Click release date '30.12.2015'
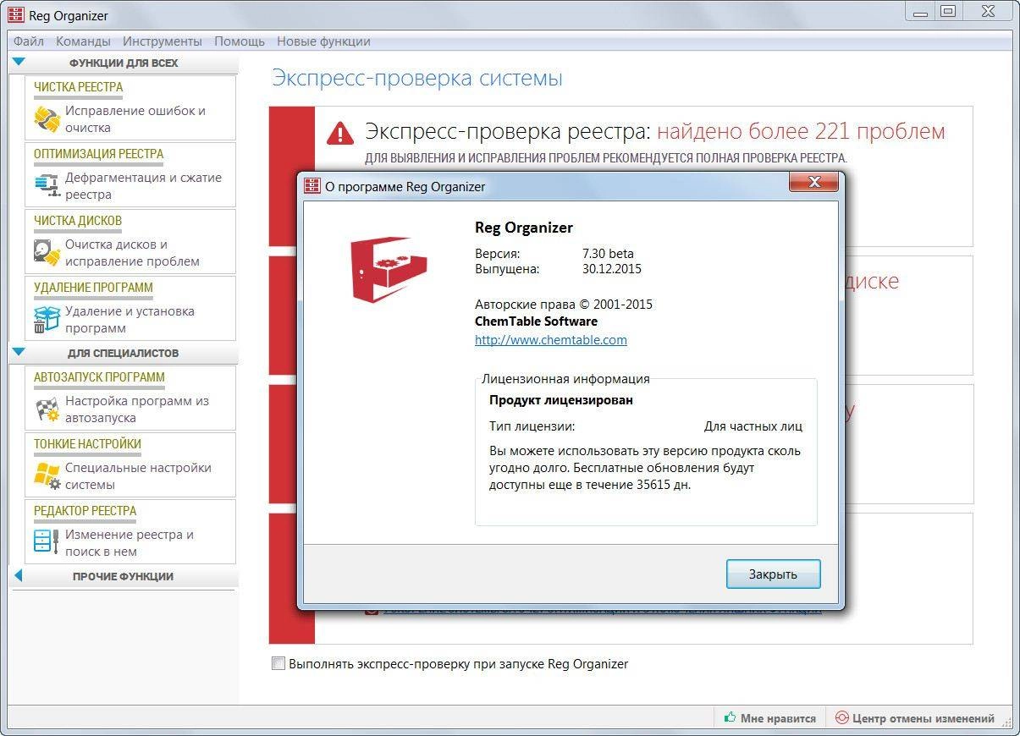This screenshot has height=736, width=1020. 612,269
